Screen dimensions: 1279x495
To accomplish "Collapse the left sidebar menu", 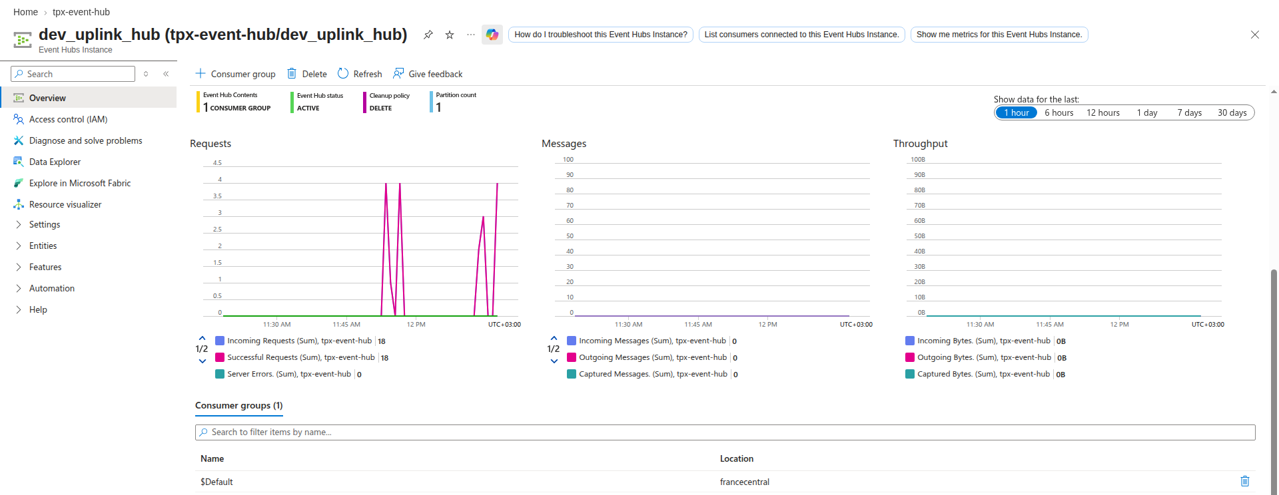I will click(166, 74).
